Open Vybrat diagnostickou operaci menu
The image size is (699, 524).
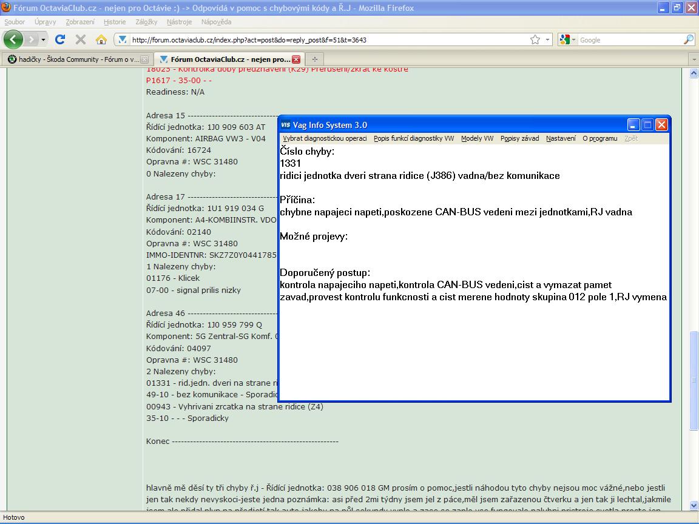[x=325, y=138]
